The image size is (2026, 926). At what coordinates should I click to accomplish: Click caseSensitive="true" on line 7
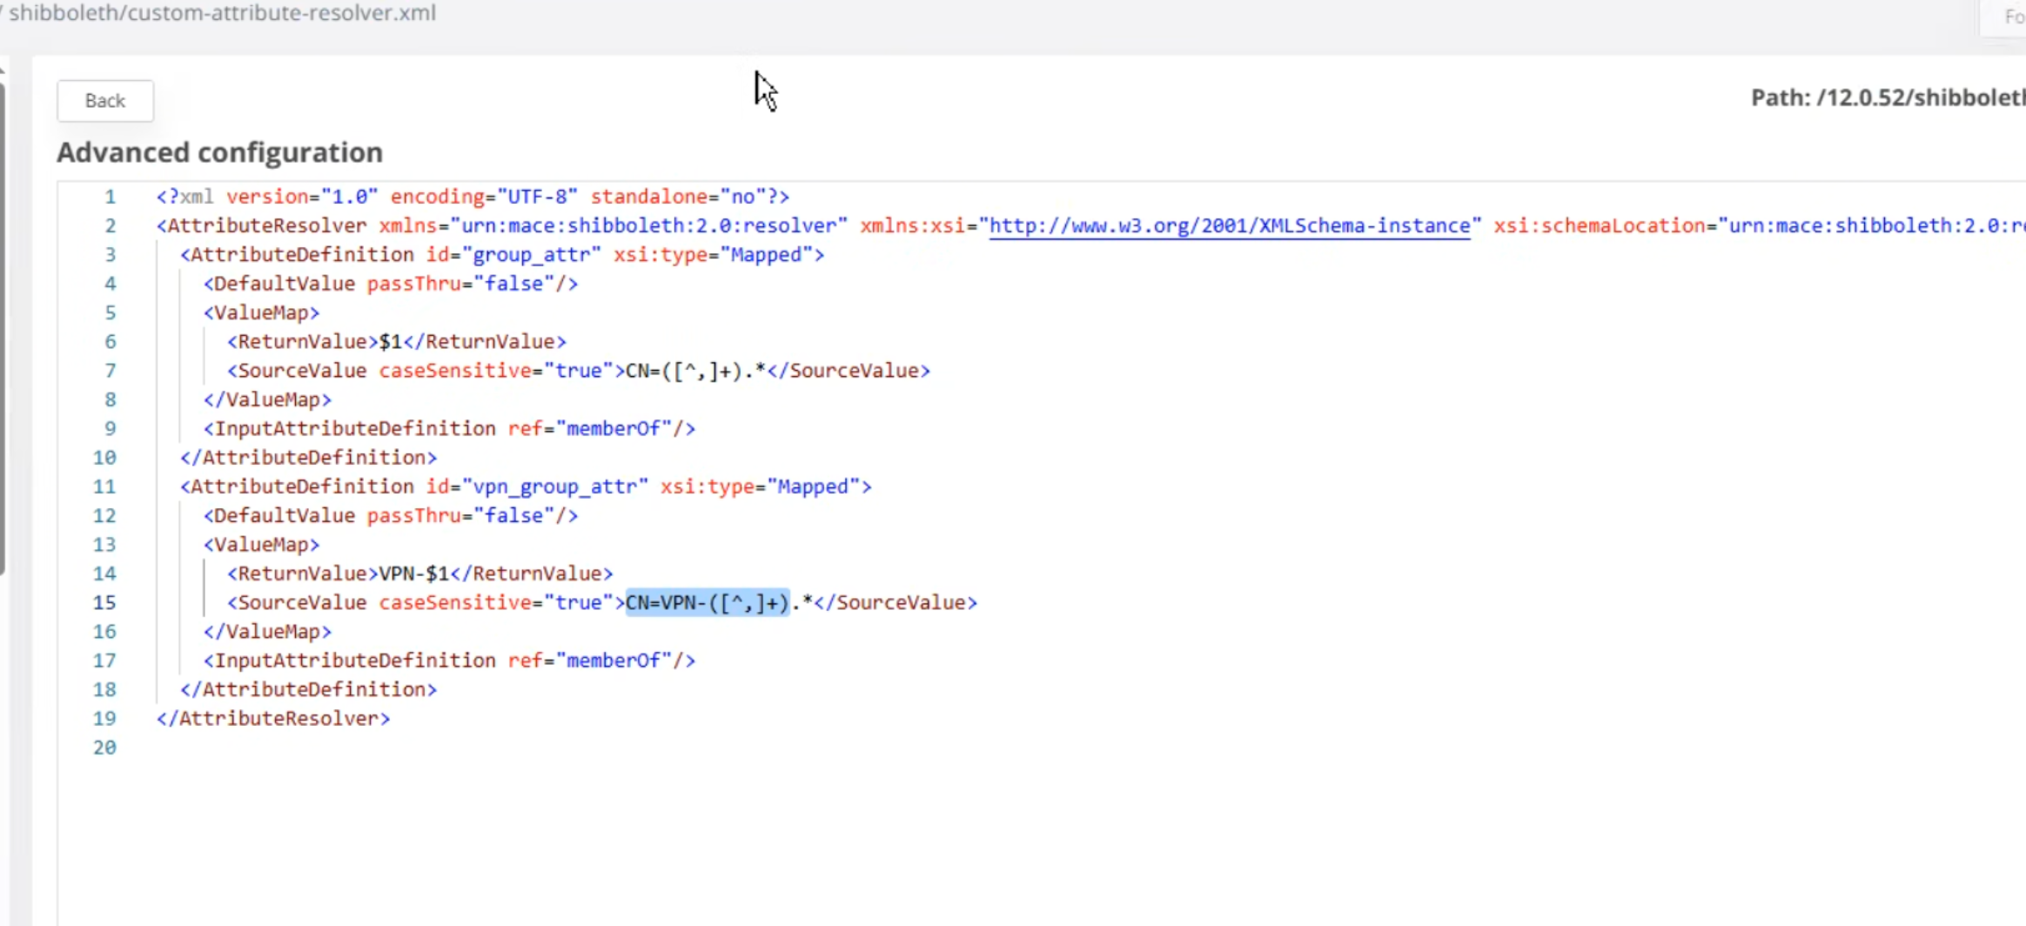tap(496, 371)
